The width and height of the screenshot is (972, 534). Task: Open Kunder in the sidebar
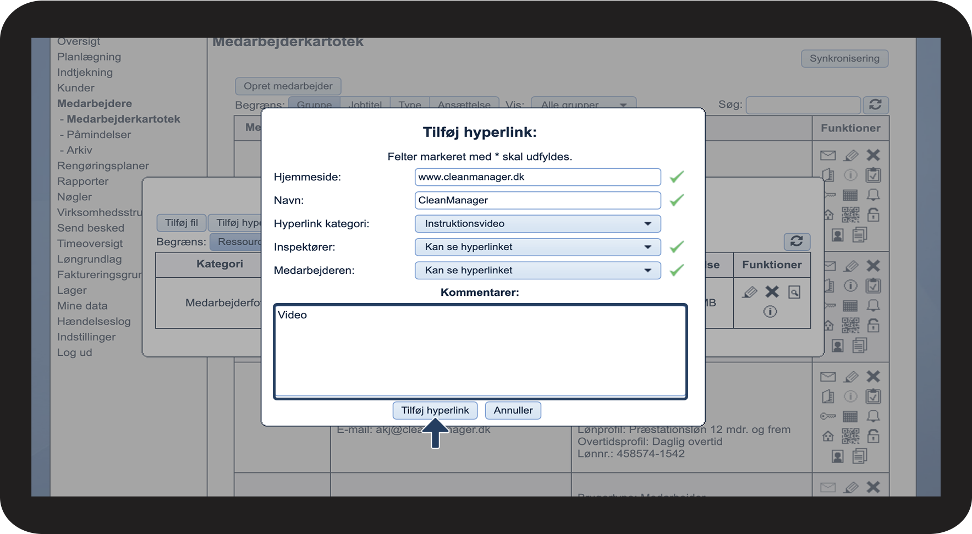point(76,88)
